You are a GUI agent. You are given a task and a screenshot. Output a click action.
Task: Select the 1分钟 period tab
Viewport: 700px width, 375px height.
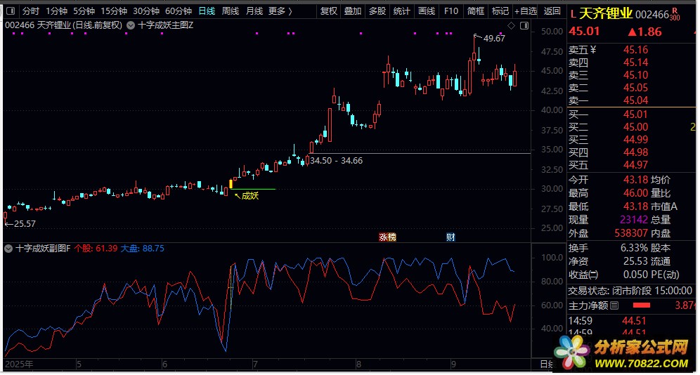tap(56, 11)
